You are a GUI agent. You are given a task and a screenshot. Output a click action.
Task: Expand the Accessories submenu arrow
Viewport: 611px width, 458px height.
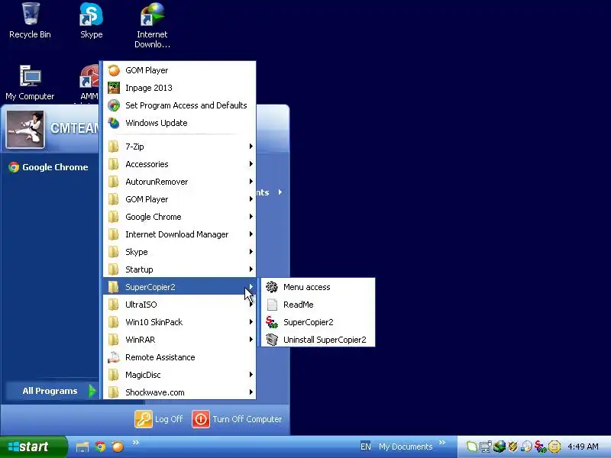[251, 164]
